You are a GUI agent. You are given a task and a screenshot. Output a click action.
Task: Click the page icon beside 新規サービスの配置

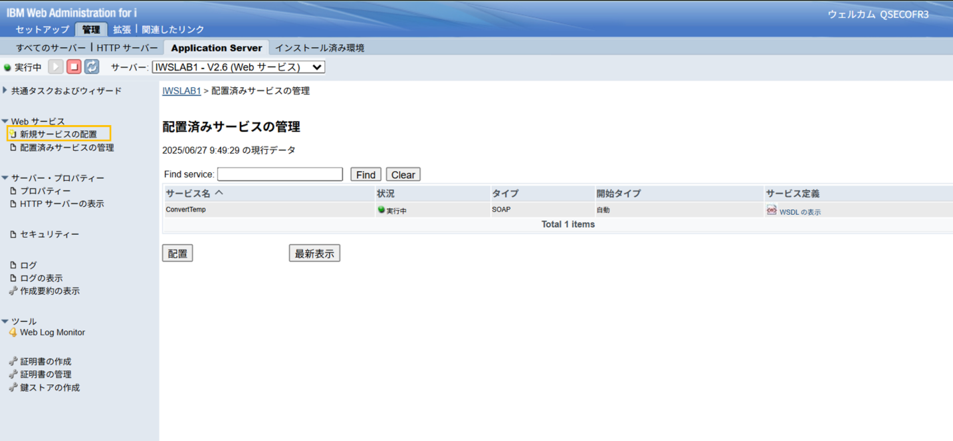13,134
